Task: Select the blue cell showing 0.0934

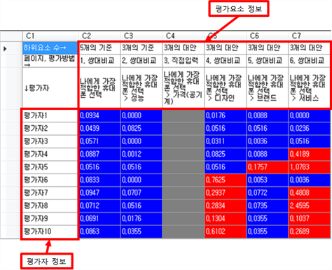Action: click(99, 115)
